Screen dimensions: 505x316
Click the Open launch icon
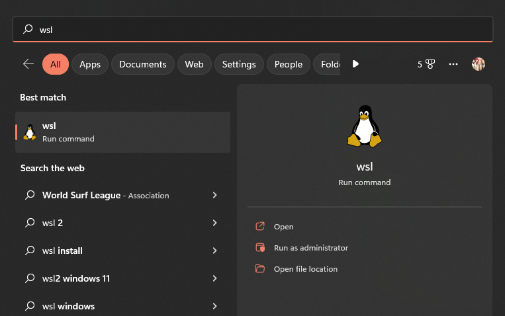tap(260, 226)
